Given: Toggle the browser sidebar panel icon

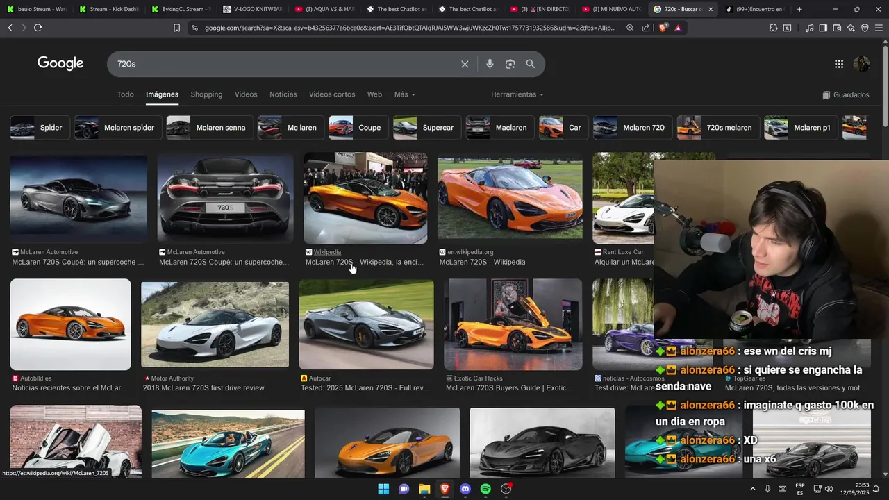Looking at the screenshot, I should [x=823, y=28].
